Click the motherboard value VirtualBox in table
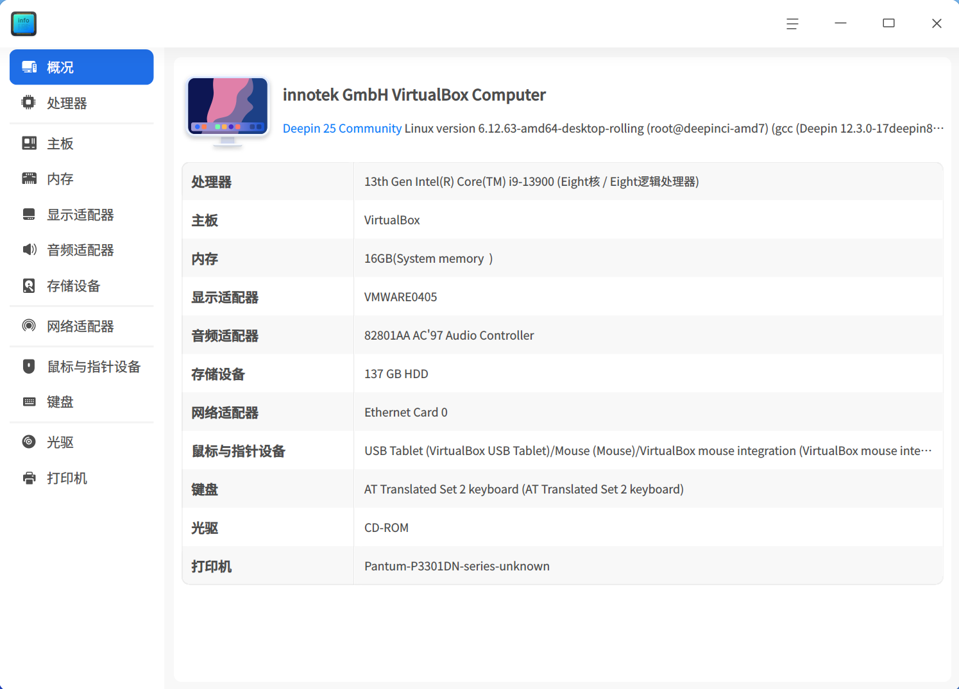Screen dimensions: 959x689 click(392, 220)
